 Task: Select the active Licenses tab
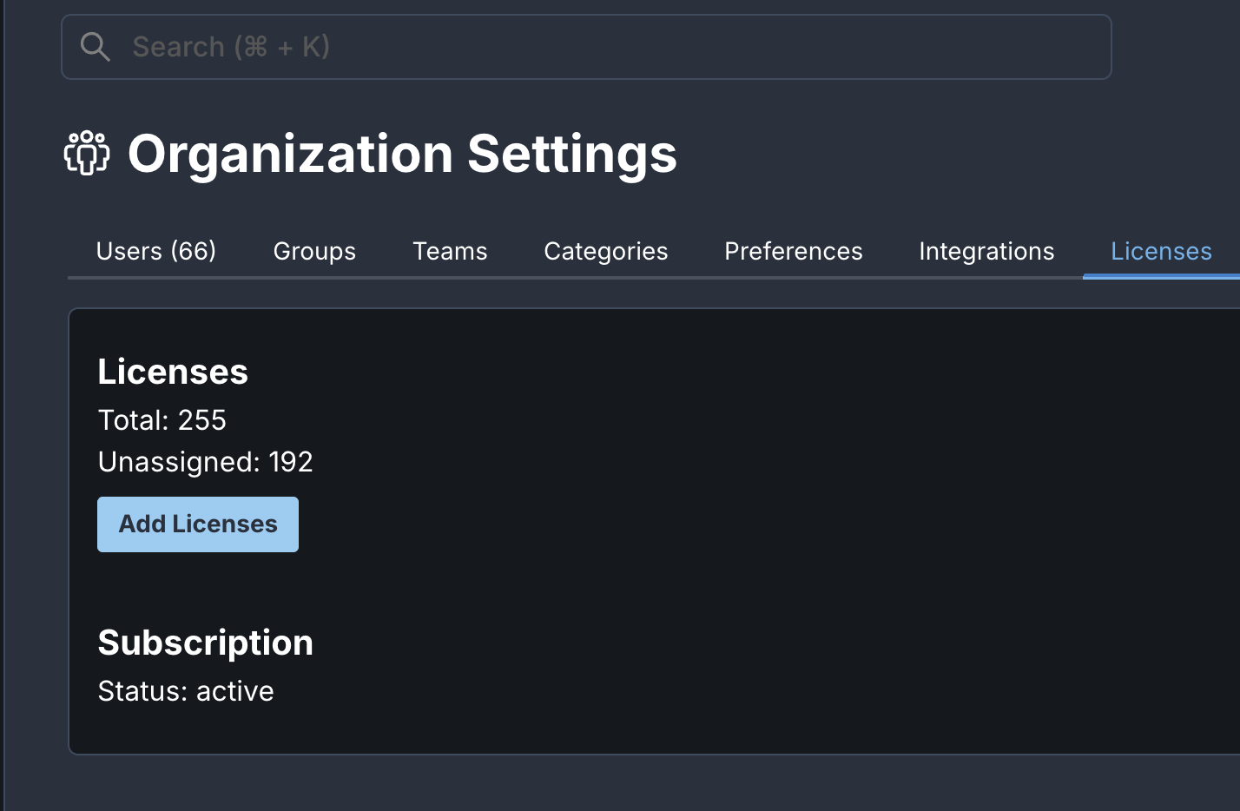[1161, 252]
